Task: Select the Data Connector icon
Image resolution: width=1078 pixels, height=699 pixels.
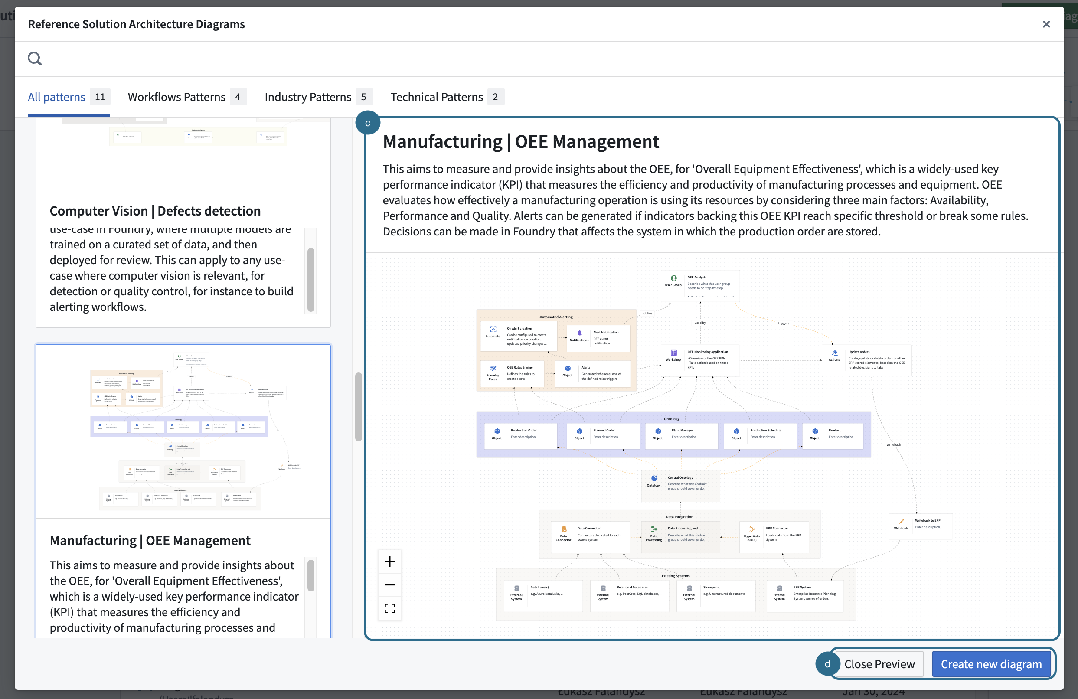Action: click(x=563, y=529)
